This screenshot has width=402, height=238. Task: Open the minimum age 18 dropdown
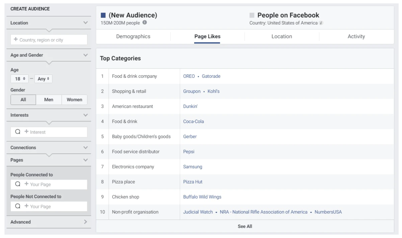20,79
